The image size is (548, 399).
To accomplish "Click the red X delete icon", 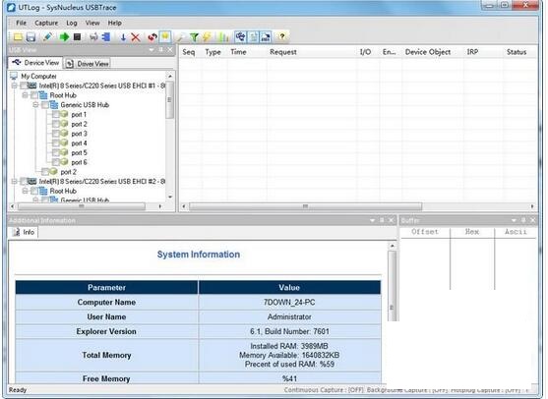I will coord(136,37).
